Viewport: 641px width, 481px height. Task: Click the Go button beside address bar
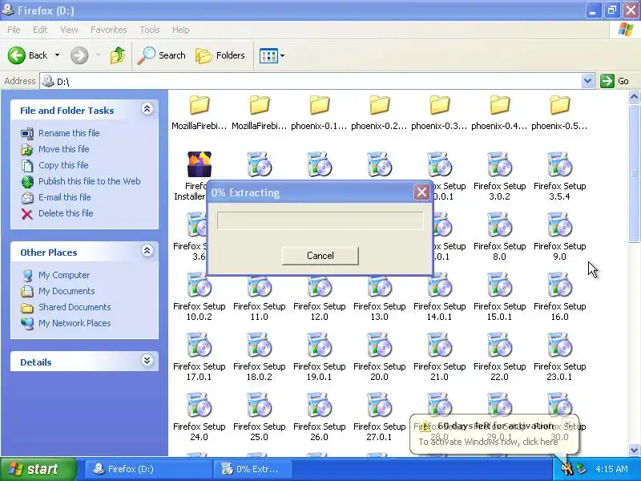pyautogui.click(x=615, y=81)
